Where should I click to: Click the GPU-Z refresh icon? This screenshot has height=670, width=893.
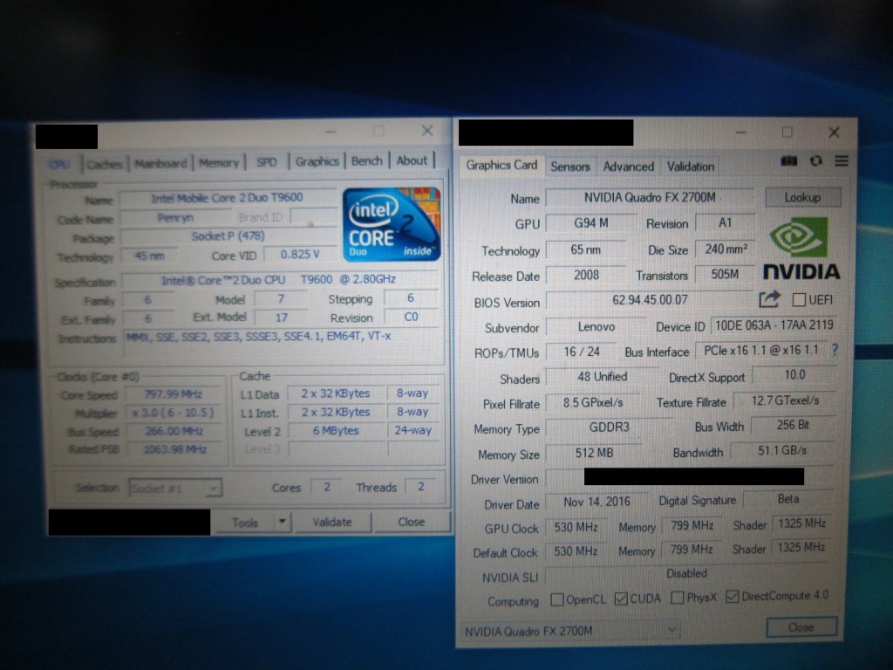tap(816, 161)
